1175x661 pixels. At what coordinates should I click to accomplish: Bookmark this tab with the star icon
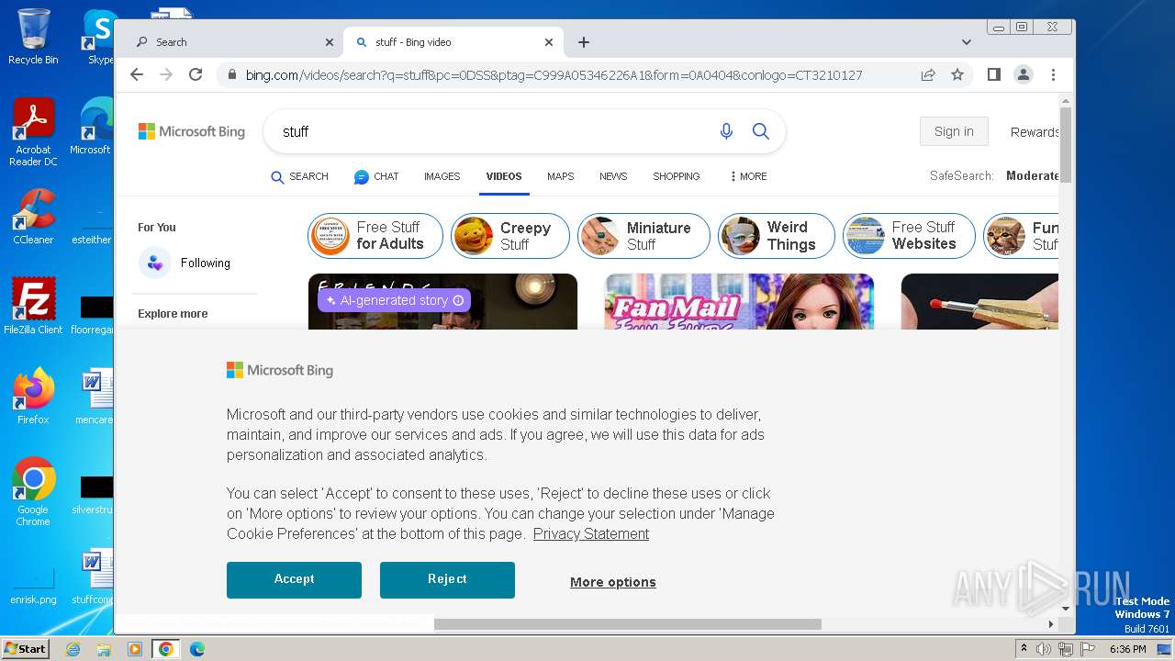point(957,75)
